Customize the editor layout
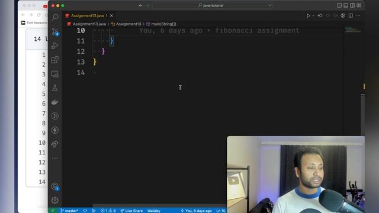This screenshot has height=213, width=379. 359,5
